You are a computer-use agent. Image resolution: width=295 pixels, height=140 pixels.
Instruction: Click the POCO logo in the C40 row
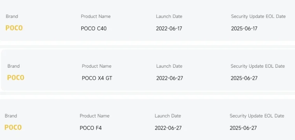[14, 28]
